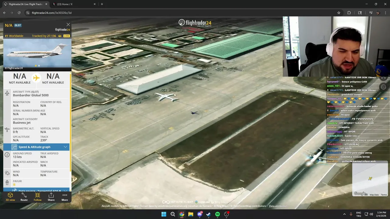
Task: Click the #1 Worldwide ranking label
Action: [x=14, y=36]
